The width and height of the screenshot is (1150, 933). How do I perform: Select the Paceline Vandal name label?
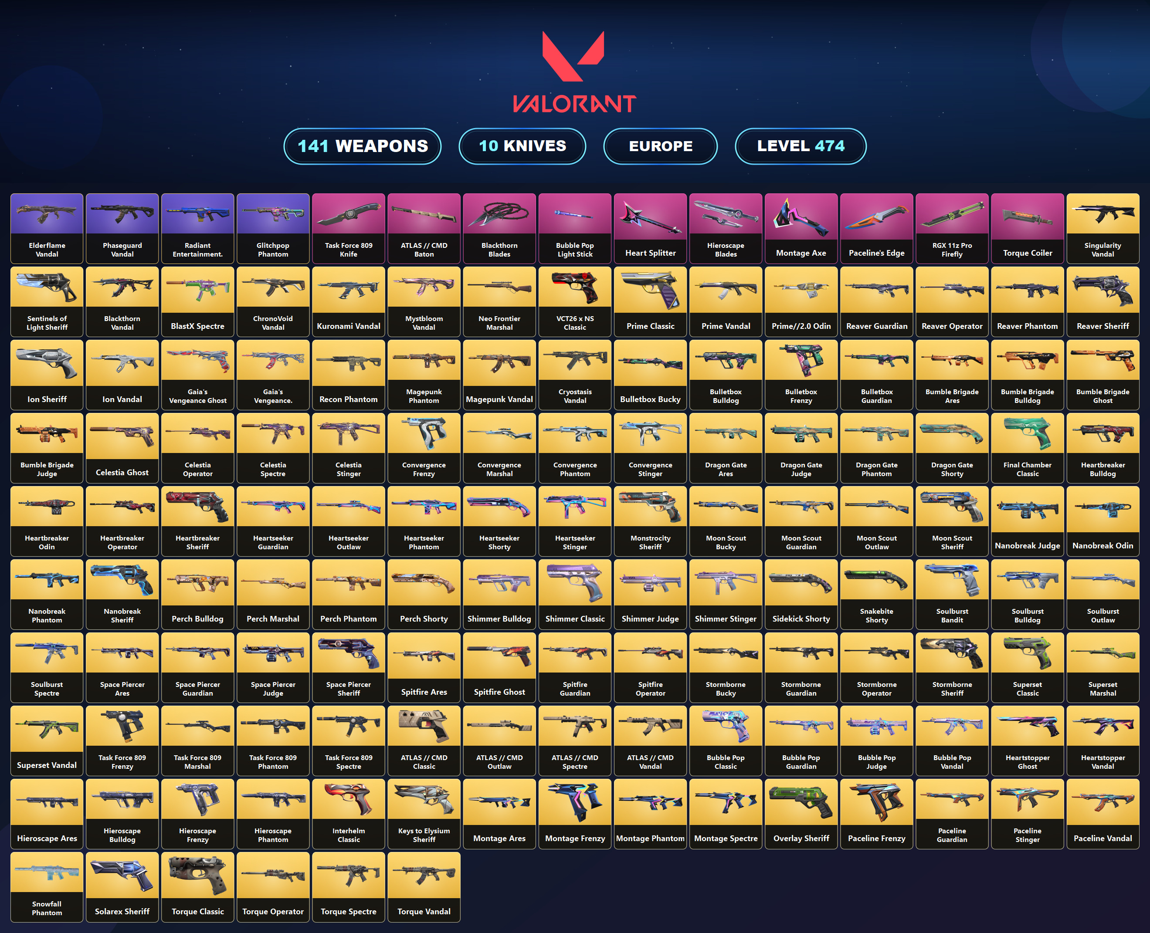coord(1103,838)
